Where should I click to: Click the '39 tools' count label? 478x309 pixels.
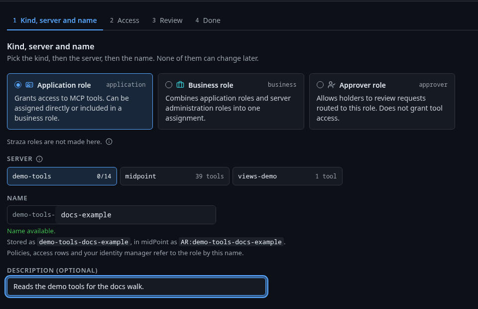click(x=210, y=176)
